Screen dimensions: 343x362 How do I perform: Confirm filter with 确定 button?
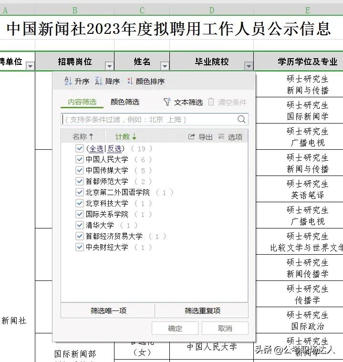(x=175, y=328)
